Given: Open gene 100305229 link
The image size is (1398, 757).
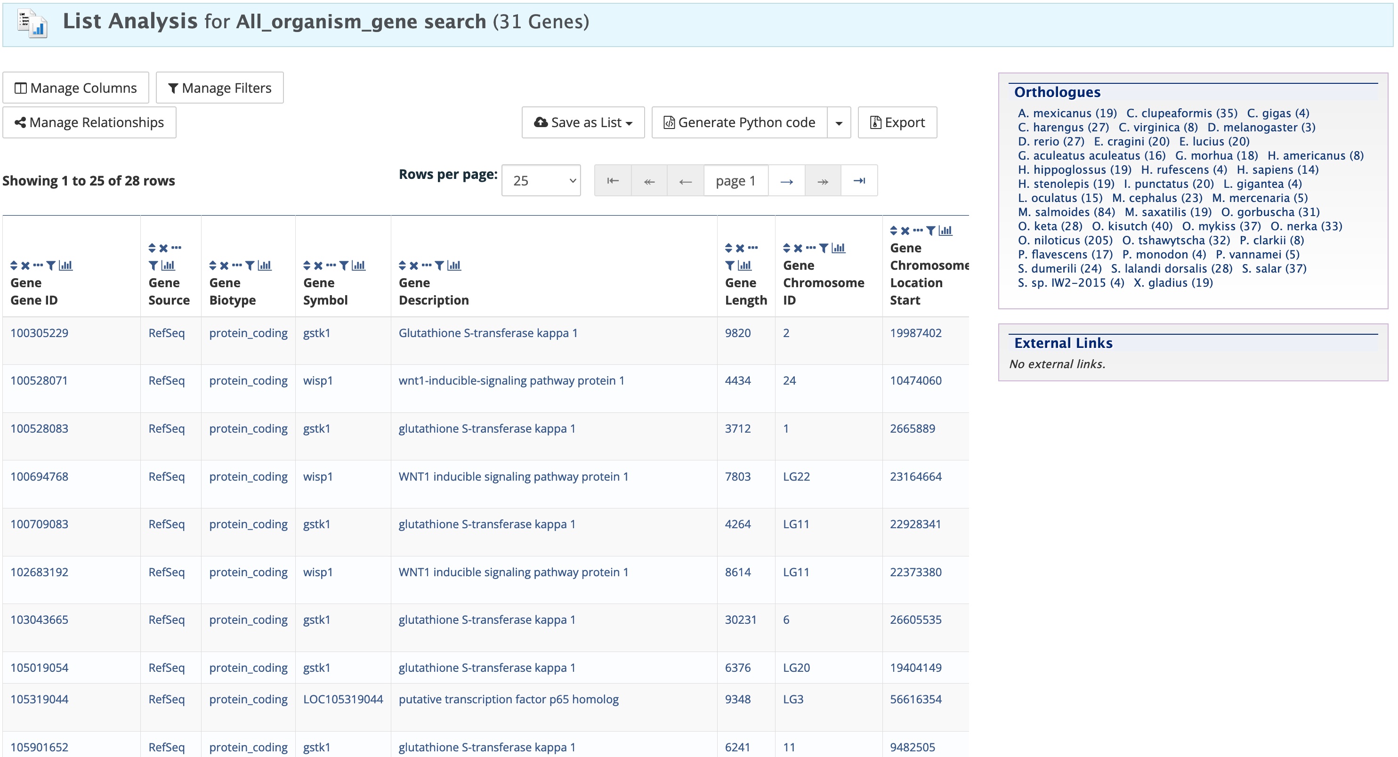Looking at the screenshot, I should [40, 333].
